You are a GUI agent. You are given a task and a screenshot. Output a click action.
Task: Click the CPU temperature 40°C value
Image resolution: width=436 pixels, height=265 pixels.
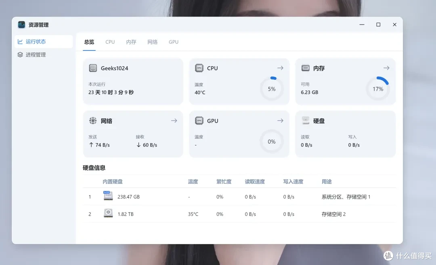pyautogui.click(x=200, y=92)
